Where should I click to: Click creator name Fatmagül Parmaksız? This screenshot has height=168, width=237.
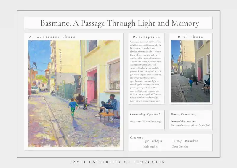pyautogui.click(x=185, y=141)
